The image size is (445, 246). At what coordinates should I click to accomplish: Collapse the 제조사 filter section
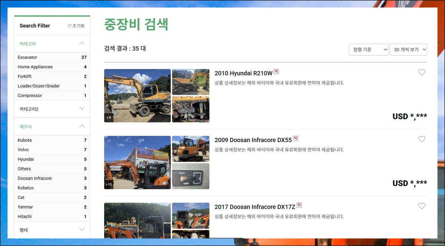coord(52,127)
